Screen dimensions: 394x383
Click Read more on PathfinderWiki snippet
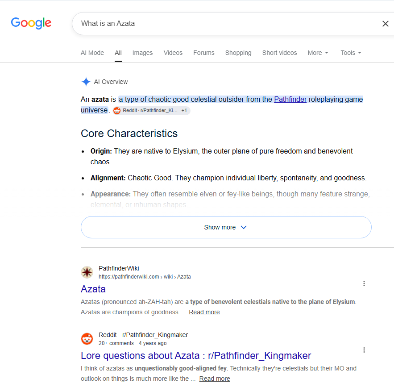(x=204, y=312)
